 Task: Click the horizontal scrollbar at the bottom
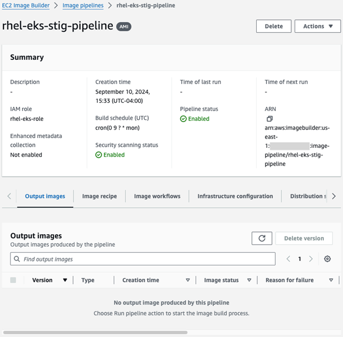point(96,333)
